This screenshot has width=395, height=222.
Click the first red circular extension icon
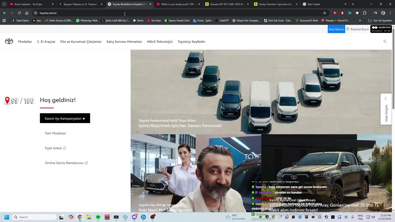click(x=335, y=13)
